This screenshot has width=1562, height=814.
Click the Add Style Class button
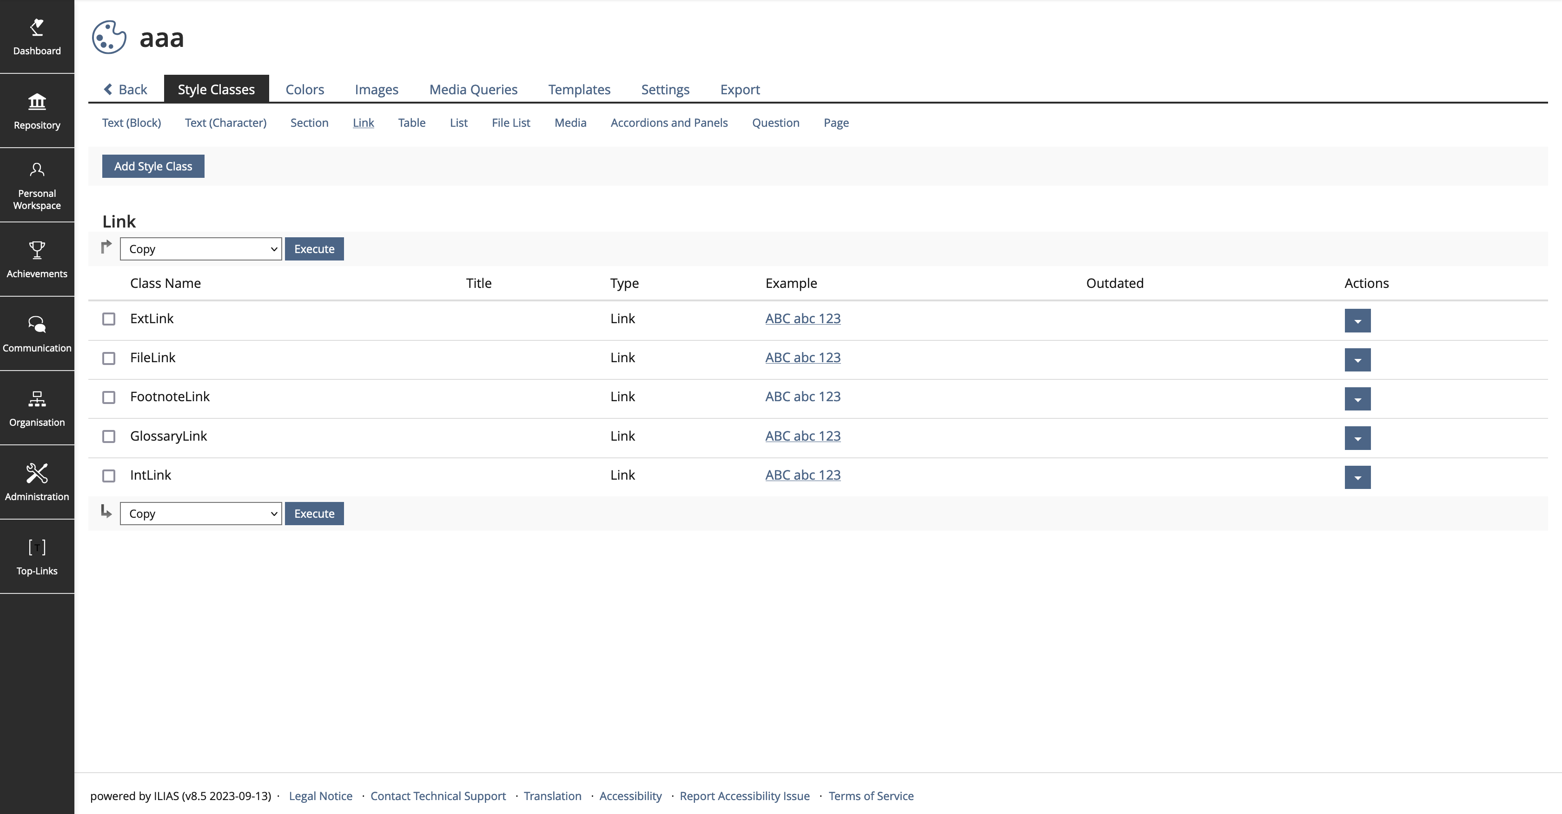tap(153, 167)
